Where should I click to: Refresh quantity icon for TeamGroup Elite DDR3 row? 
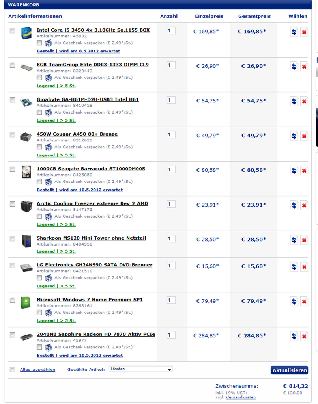coord(294,67)
